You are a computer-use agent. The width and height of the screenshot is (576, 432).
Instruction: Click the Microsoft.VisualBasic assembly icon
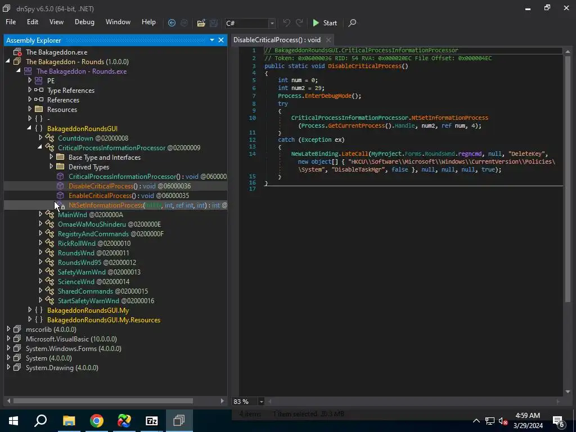pos(17,339)
